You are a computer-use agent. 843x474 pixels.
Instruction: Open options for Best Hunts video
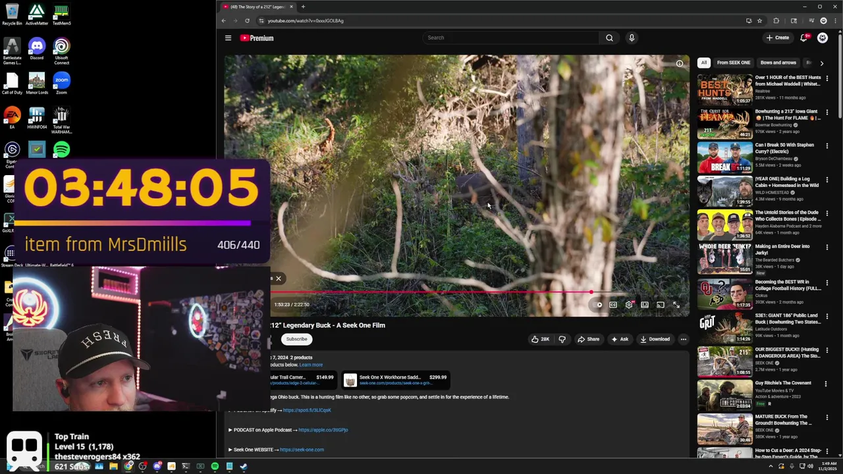827,78
